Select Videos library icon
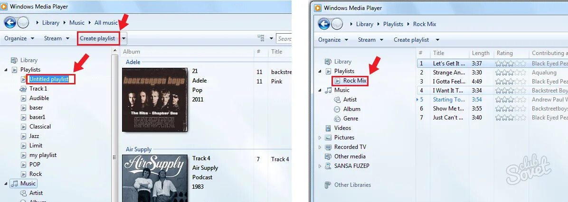The image size is (568, 202). [x=328, y=128]
